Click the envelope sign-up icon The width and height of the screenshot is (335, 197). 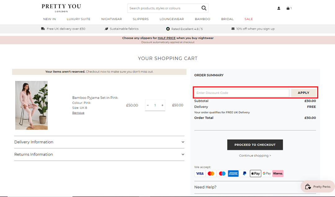[233, 29]
